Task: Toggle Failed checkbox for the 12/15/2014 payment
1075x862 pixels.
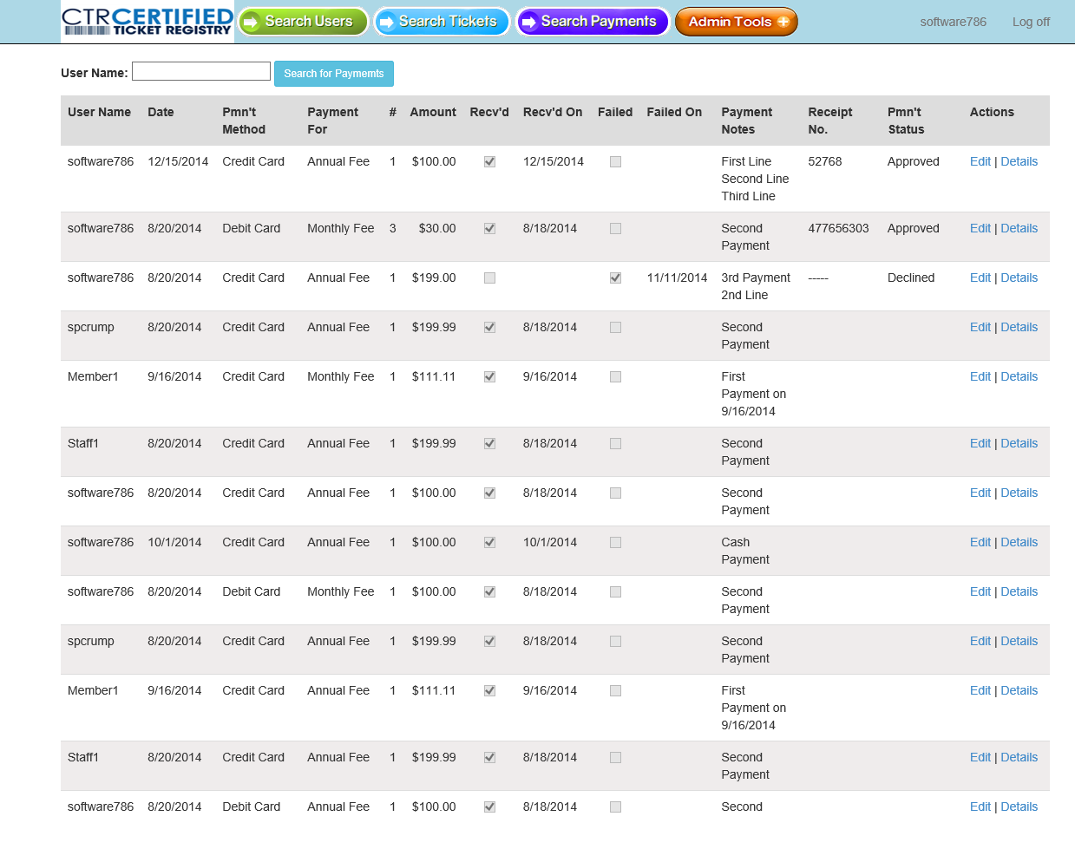Action: point(615,162)
